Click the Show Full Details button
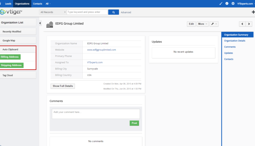255x146 pixels. pos(63,86)
